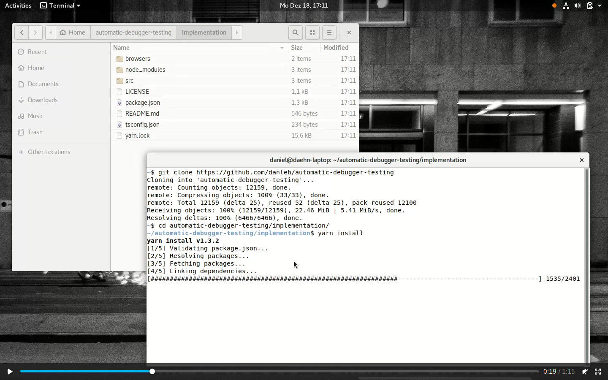
Task: Go forward in the Files window
Action: click(x=35, y=33)
